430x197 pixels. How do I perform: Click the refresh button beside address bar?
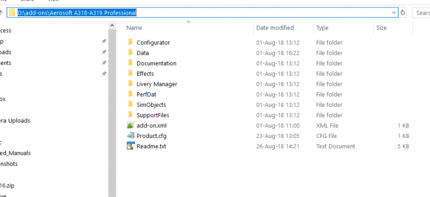tap(403, 12)
